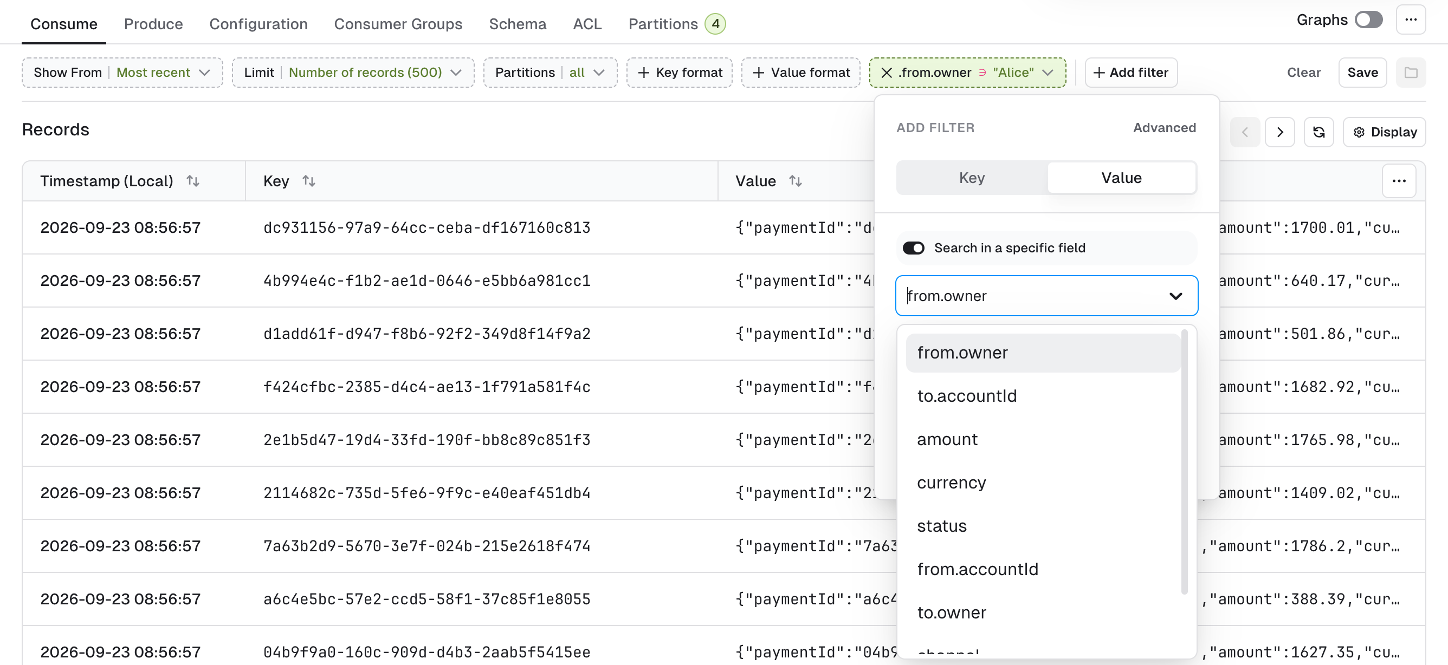1448x665 pixels.
Task: Sort by Value column
Action: coord(796,181)
